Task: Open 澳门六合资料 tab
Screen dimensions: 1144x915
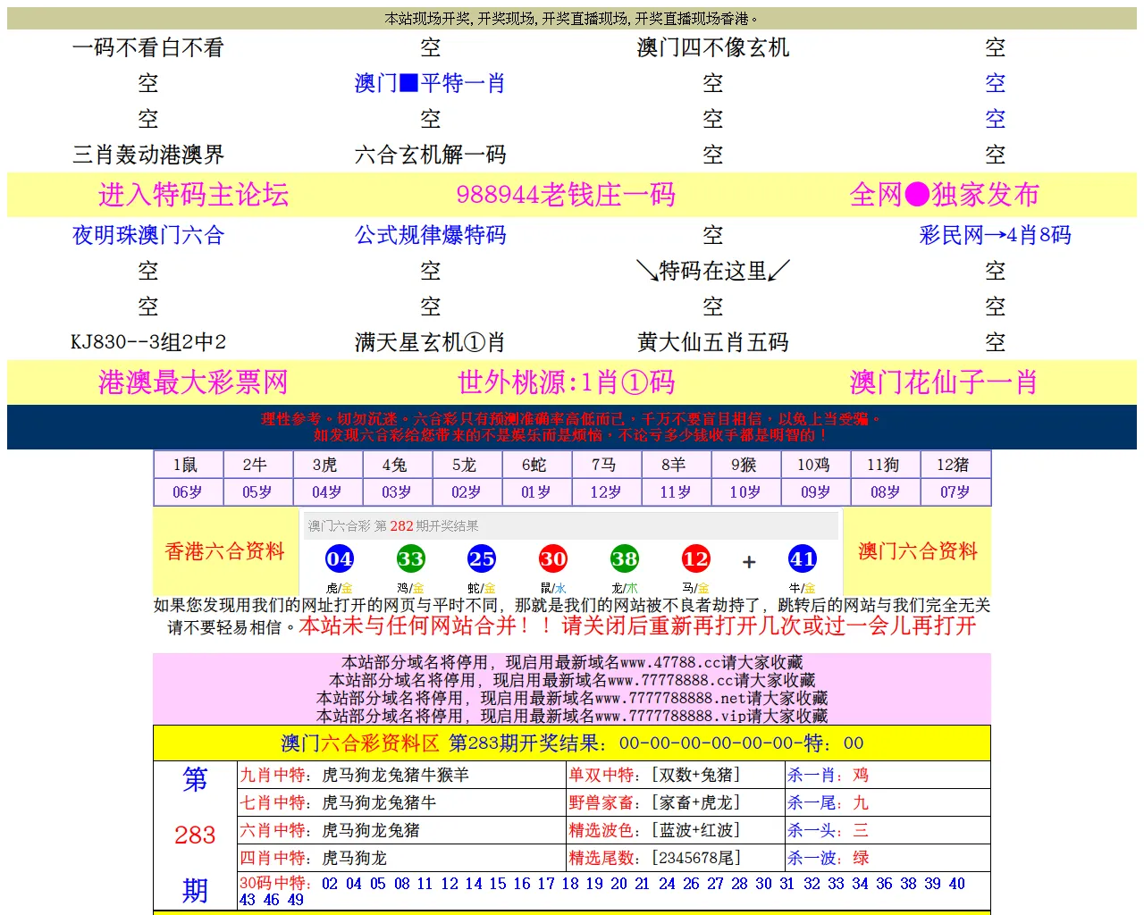Action: [x=917, y=551]
